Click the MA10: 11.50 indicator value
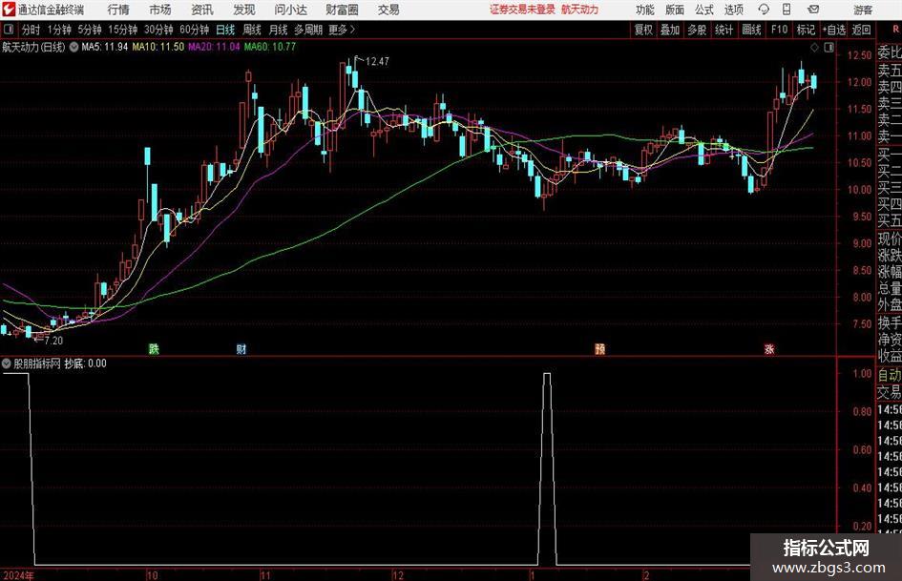This screenshot has width=902, height=581. pos(158,47)
